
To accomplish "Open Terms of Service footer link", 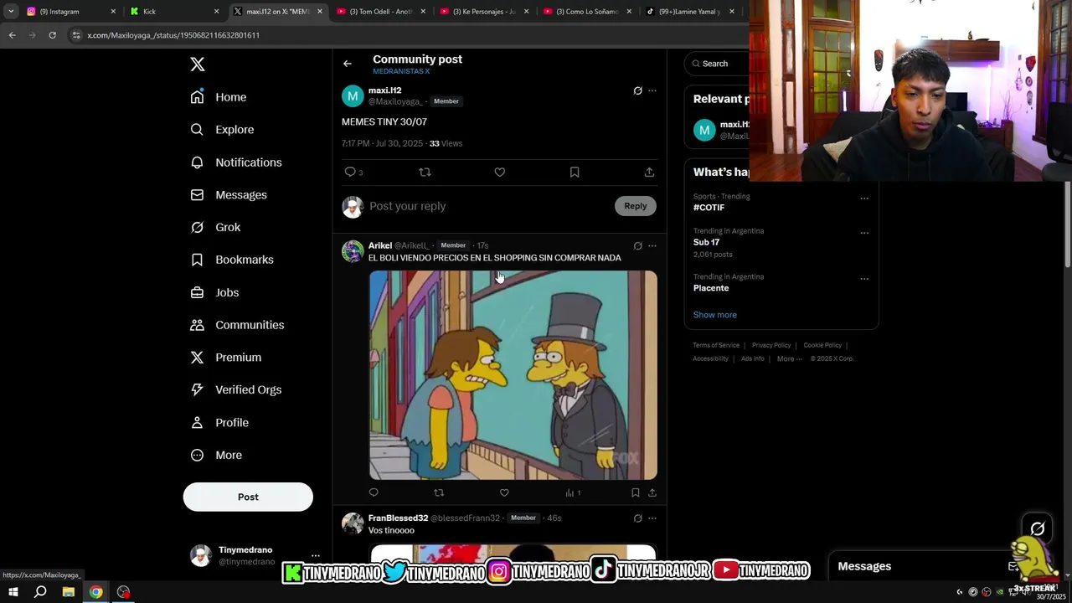I will (716, 345).
